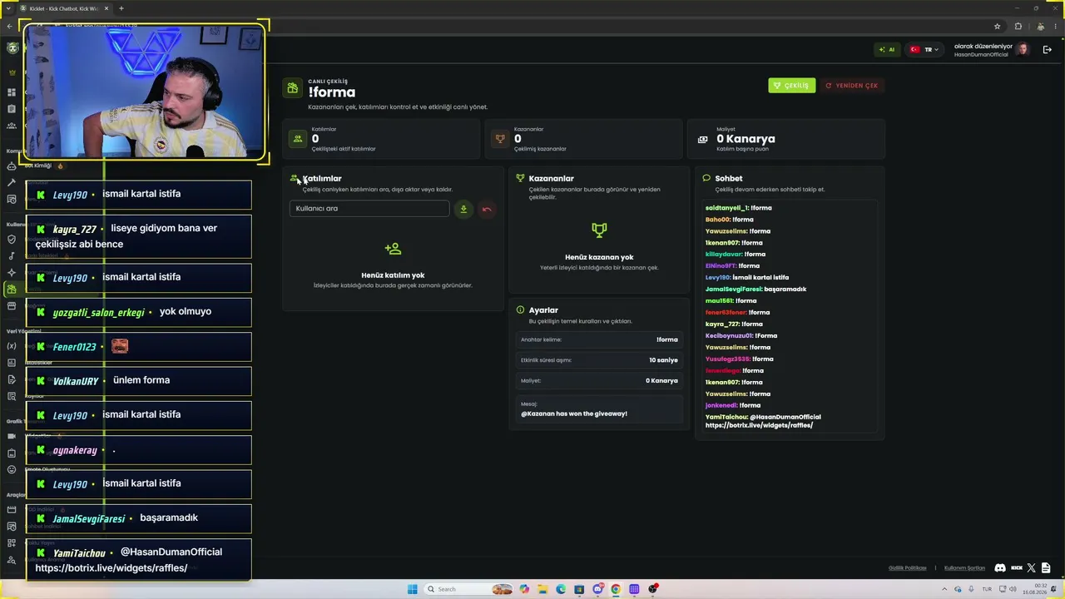Open the (x) variables sidebar icon

pyautogui.click(x=11, y=346)
